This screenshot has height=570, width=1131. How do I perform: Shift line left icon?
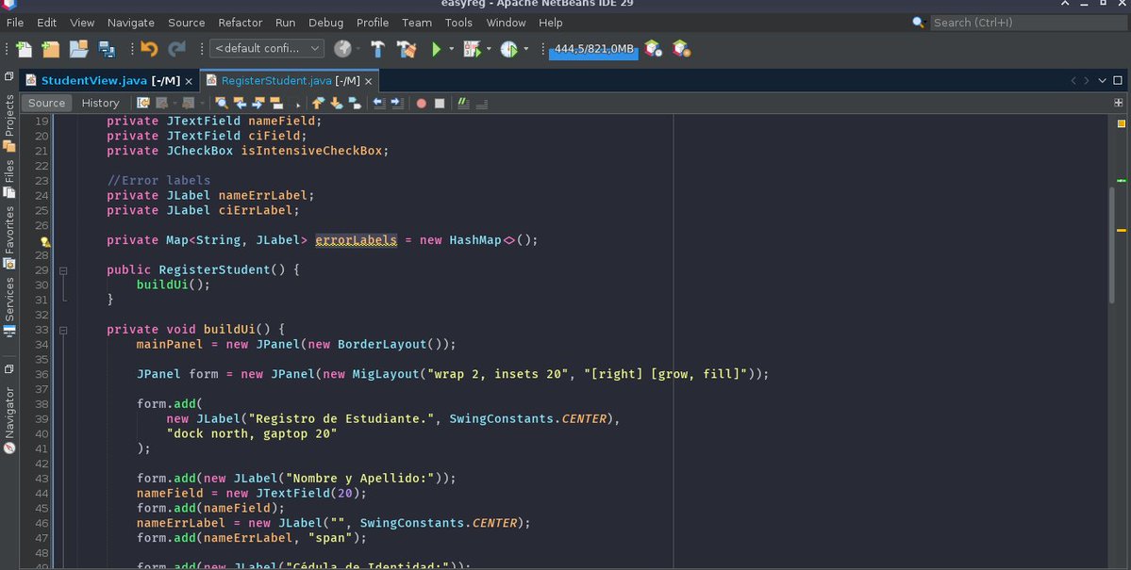coord(378,103)
